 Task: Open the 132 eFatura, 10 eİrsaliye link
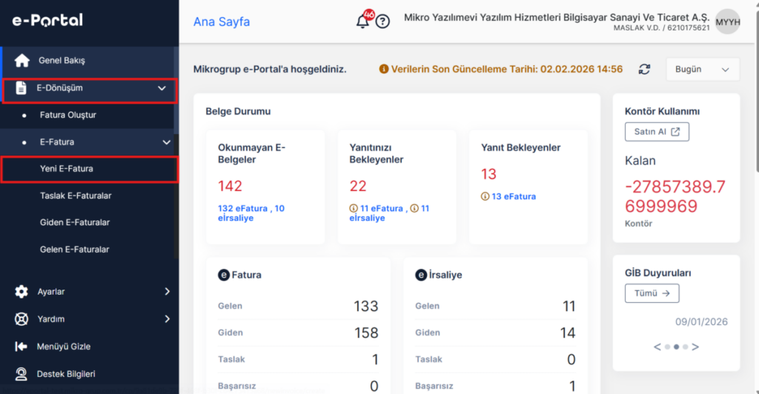(x=251, y=213)
